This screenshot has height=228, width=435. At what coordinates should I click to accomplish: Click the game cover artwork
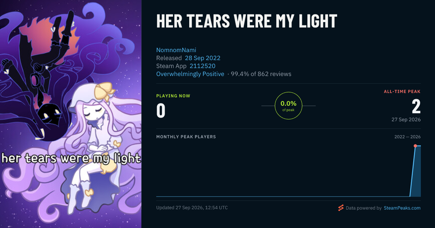coord(71,114)
